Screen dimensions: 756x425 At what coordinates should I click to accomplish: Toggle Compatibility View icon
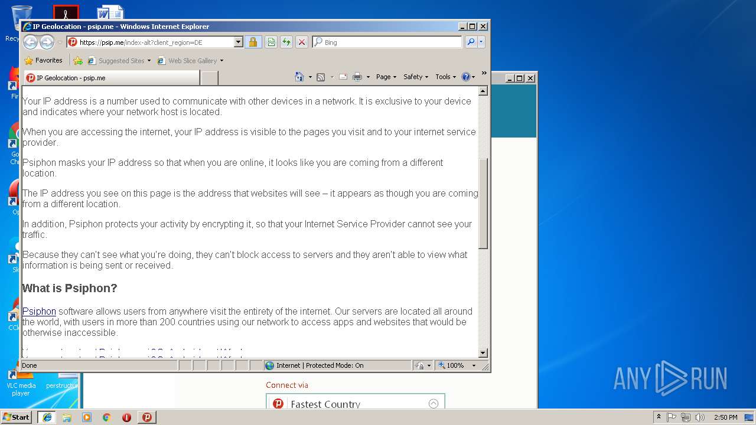pos(271,42)
